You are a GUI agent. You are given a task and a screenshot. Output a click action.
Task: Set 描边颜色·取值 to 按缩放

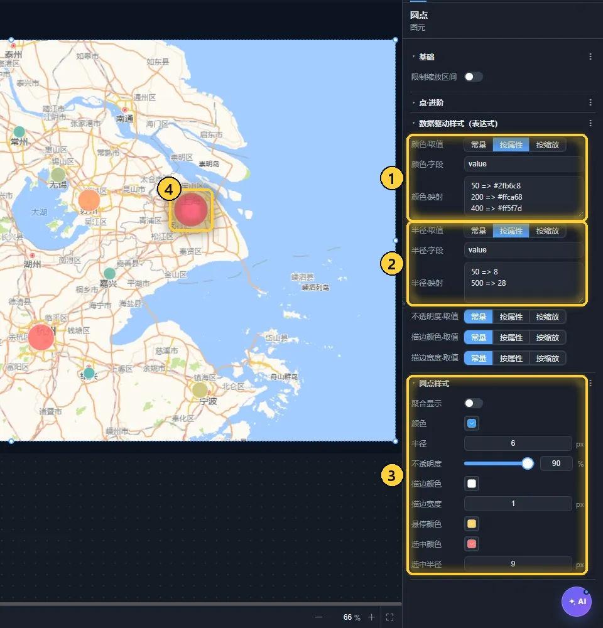pyautogui.click(x=547, y=338)
